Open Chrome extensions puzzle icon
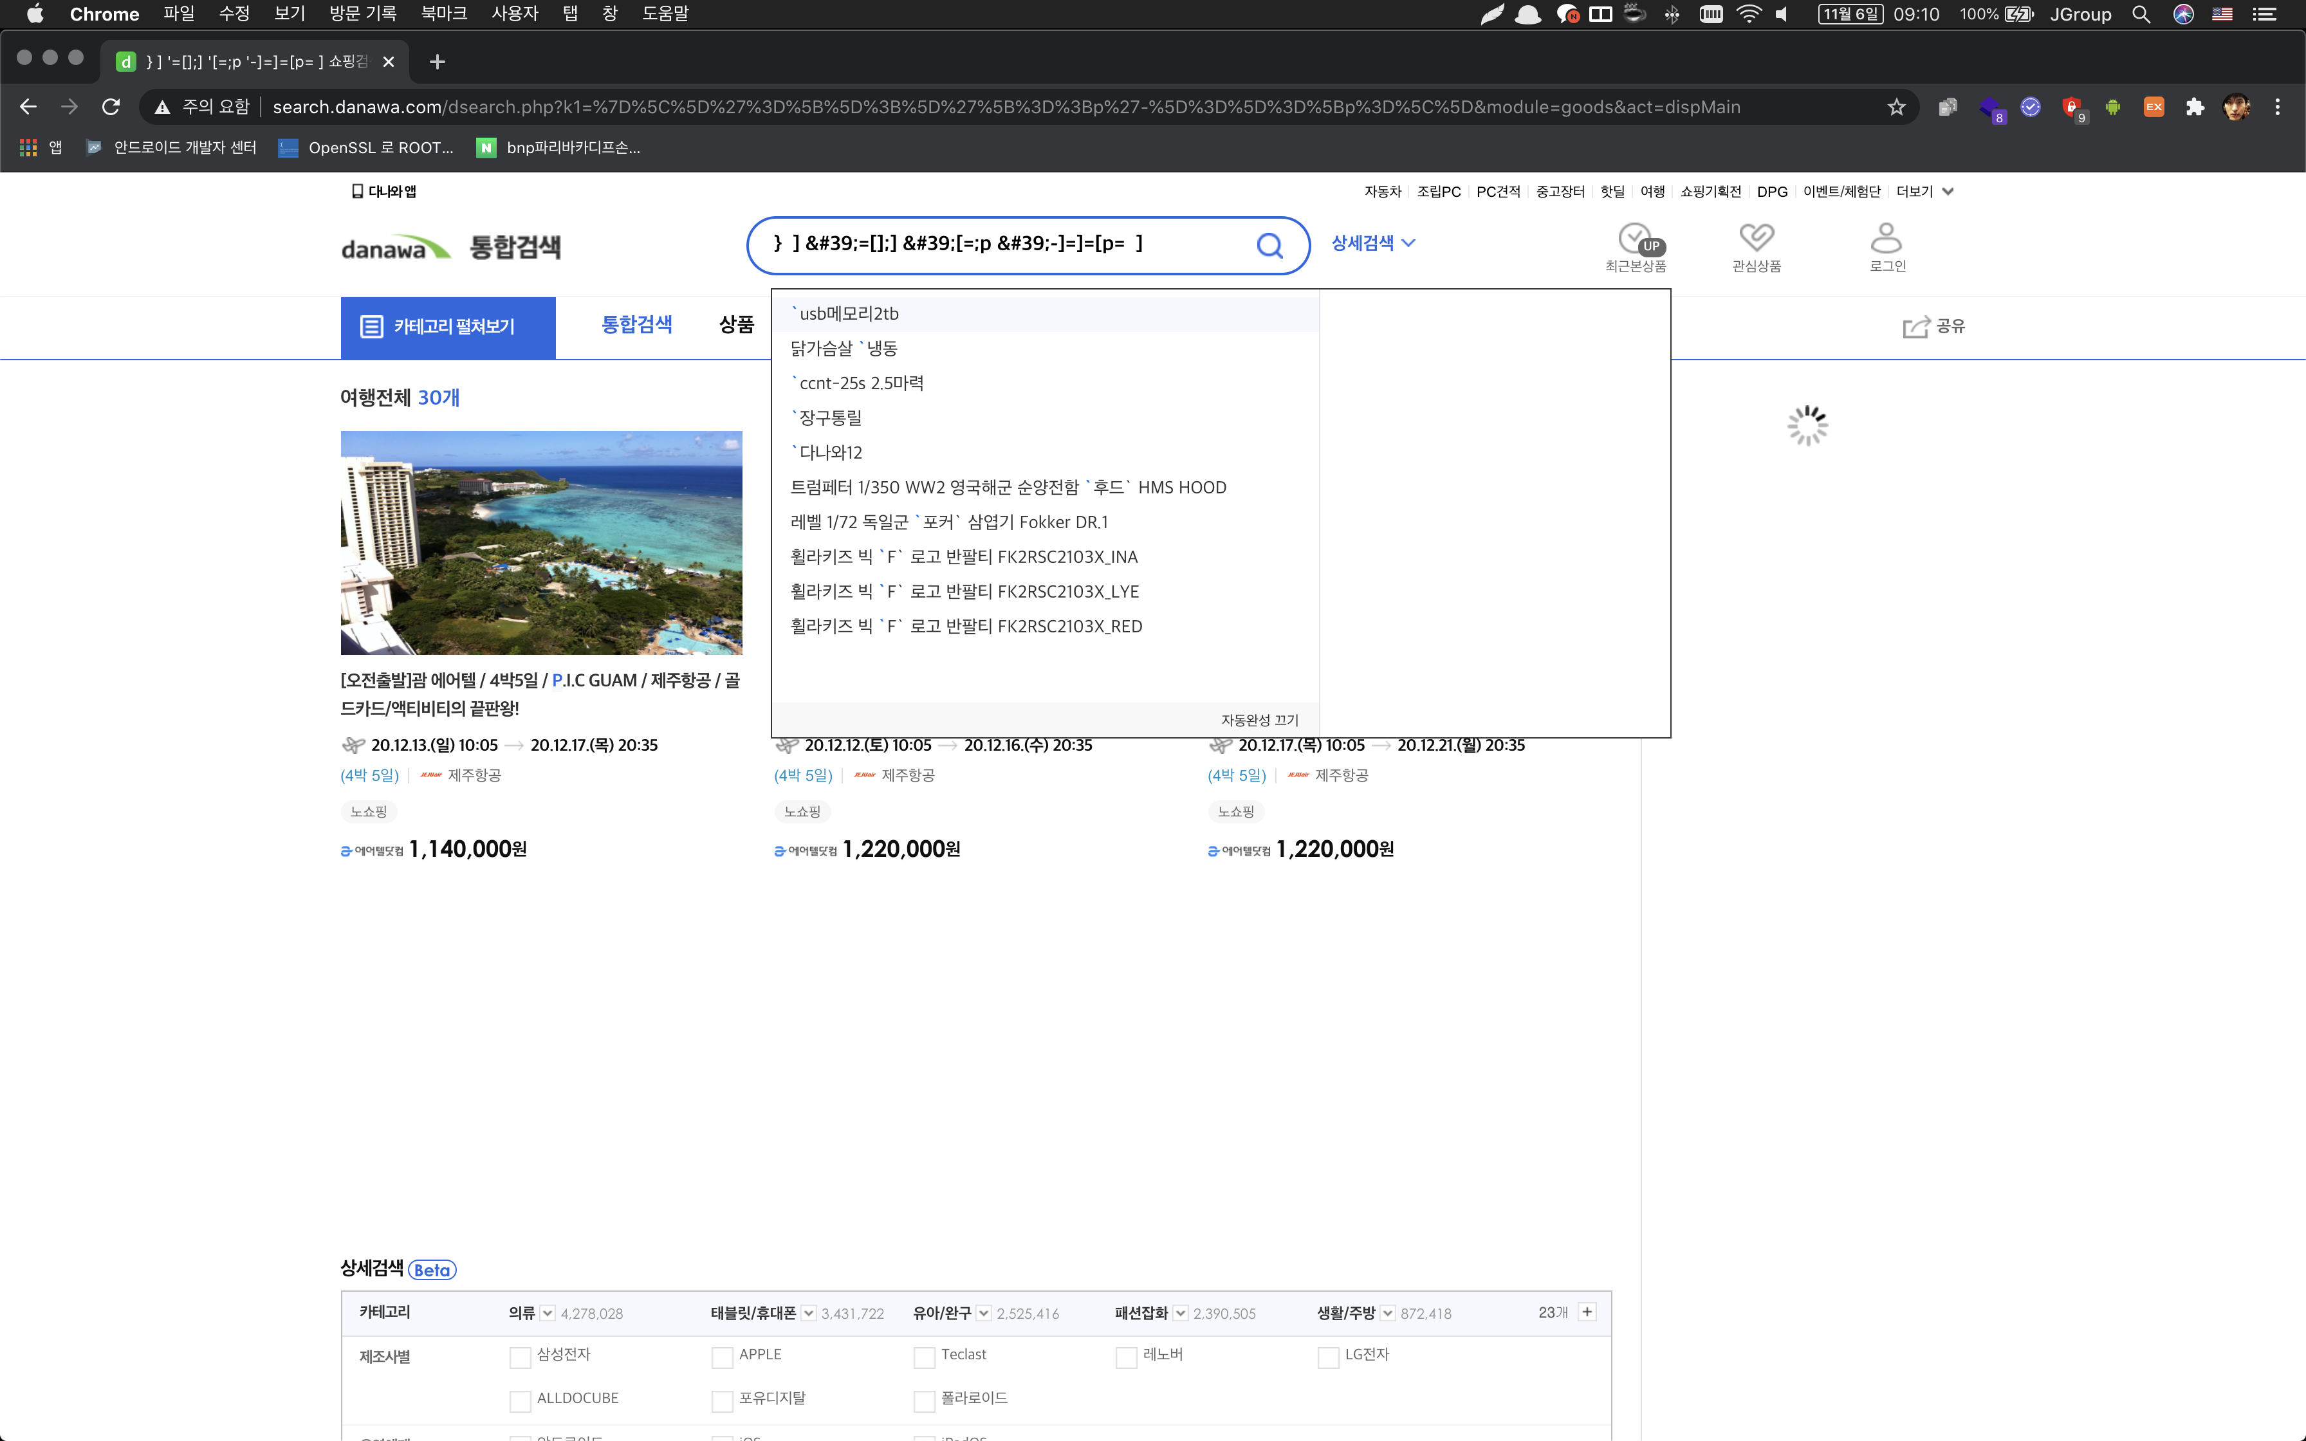This screenshot has height=1441, width=2306. pyautogui.click(x=2195, y=107)
